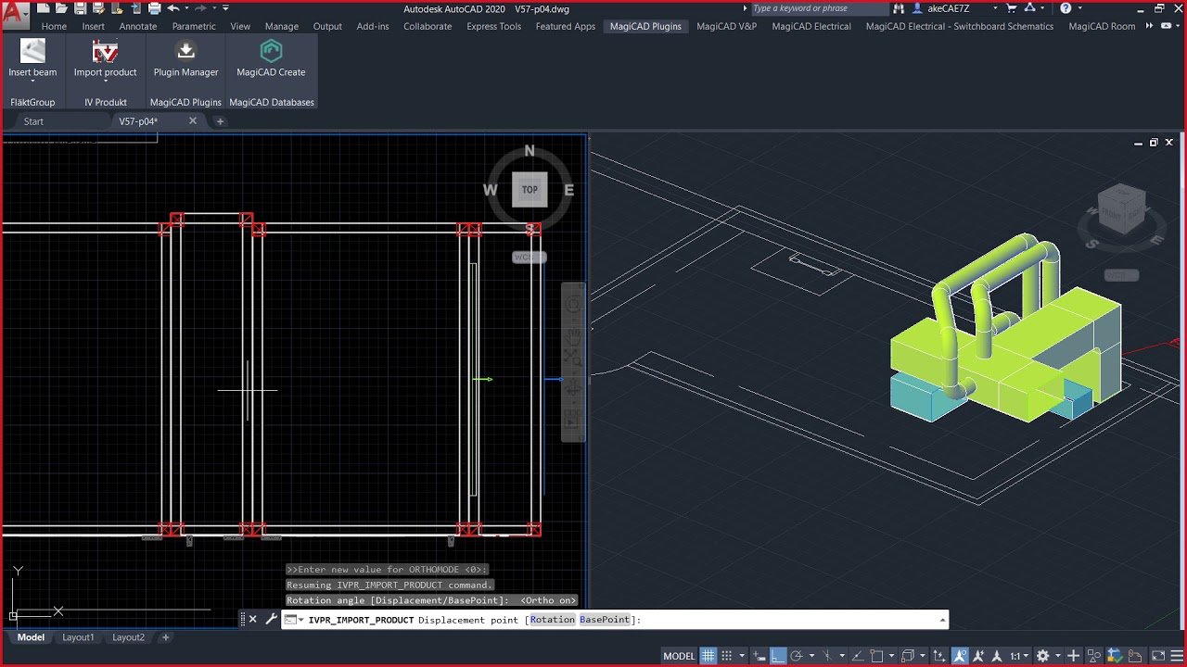Open the workspace switching gear icon
This screenshot has width=1187, height=667.
[x=1042, y=656]
